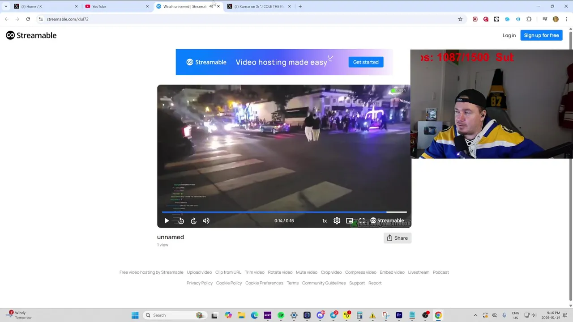Open Chrome three-dot menu

[566, 19]
